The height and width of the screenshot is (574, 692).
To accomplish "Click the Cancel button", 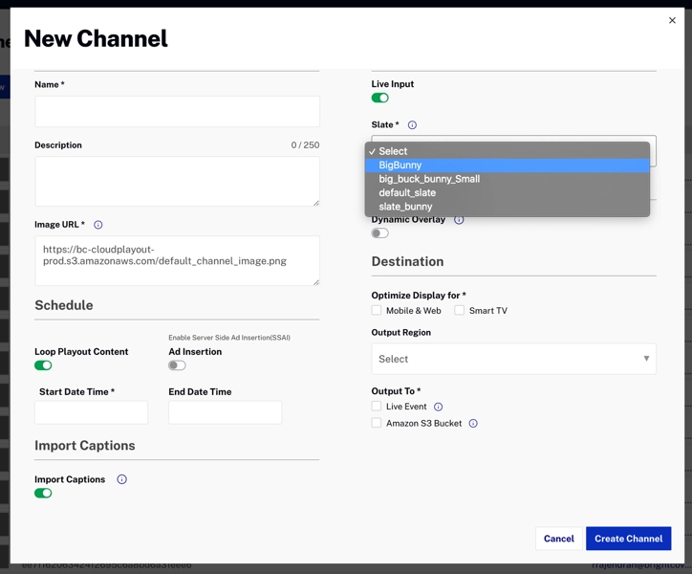I will tap(559, 539).
